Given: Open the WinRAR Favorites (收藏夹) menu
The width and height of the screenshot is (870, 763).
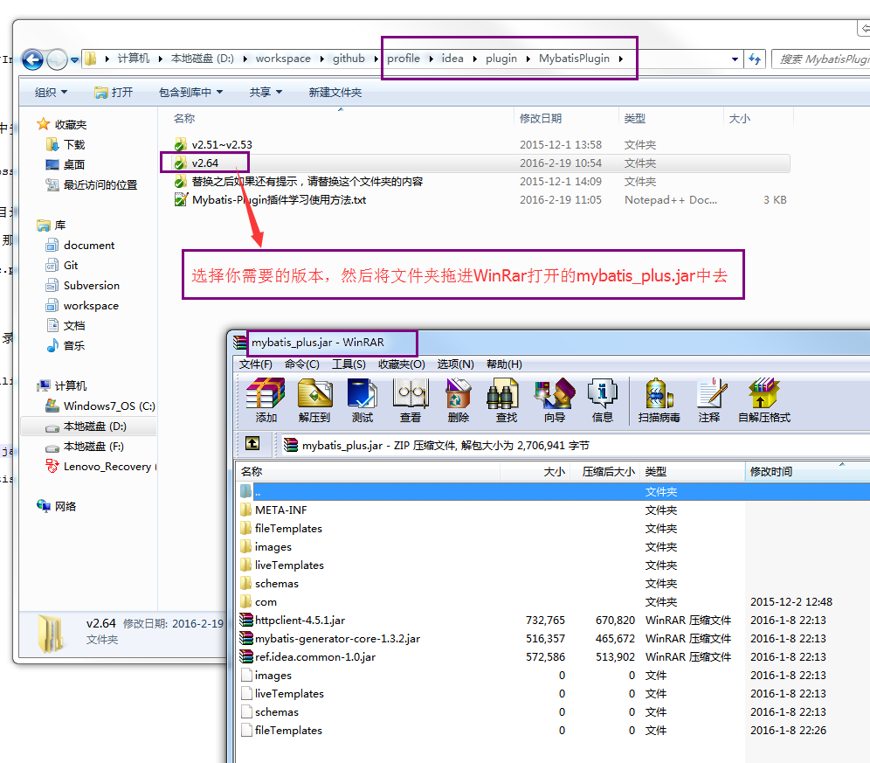Looking at the screenshot, I should (x=401, y=364).
